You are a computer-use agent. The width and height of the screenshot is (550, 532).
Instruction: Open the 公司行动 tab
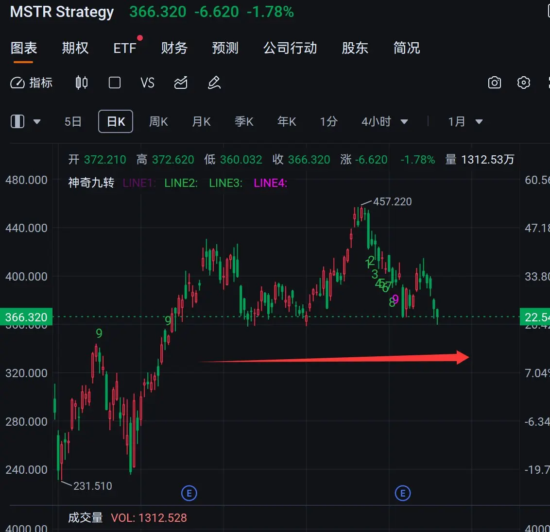point(290,48)
